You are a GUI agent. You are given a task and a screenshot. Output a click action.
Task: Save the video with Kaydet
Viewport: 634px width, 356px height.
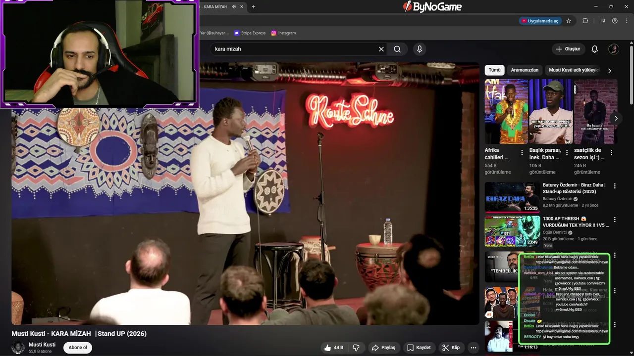(419, 348)
